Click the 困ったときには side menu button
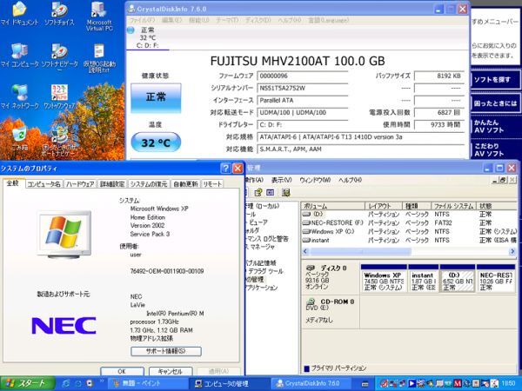The image size is (522, 391). (495, 103)
